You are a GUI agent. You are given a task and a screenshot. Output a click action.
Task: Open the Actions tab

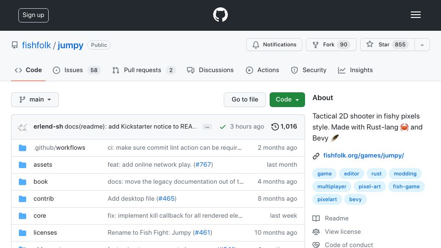(262, 70)
